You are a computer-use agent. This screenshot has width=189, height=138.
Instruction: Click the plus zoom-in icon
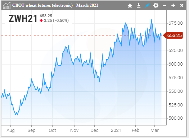click(x=173, y=5)
